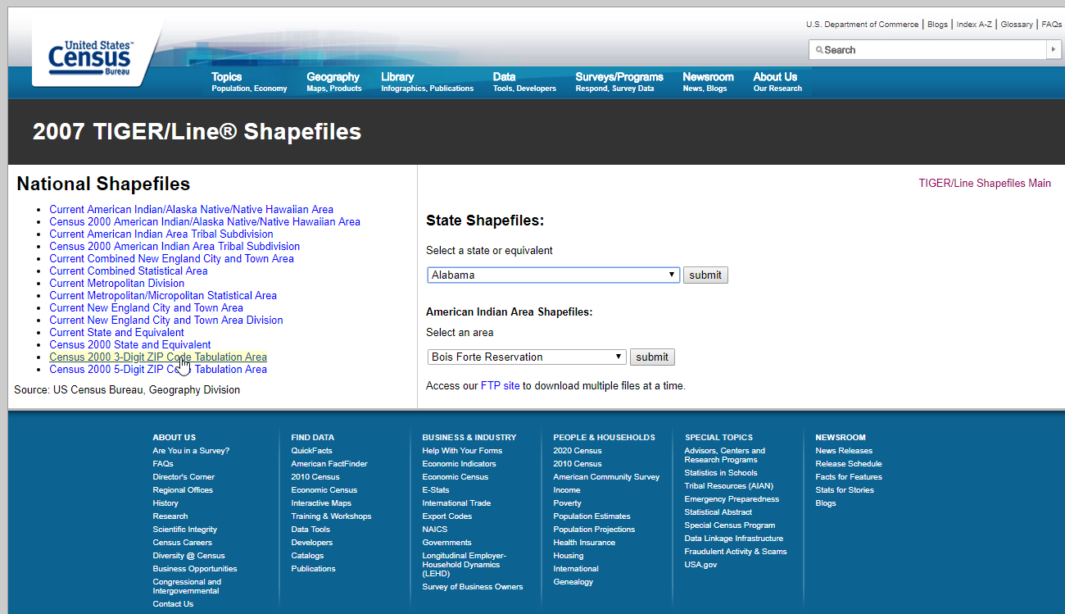
Task: Open the Library menu
Action: click(x=427, y=82)
